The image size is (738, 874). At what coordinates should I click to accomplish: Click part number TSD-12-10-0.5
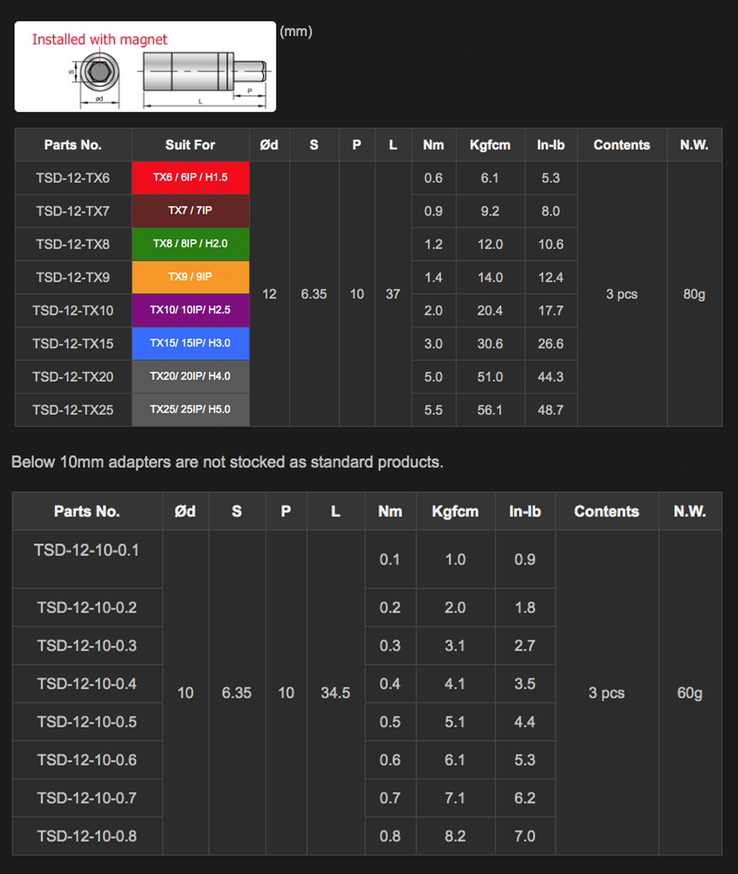click(x=87, y=722)
